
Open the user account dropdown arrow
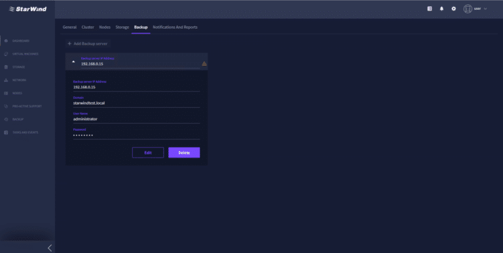tap(485, 9)
